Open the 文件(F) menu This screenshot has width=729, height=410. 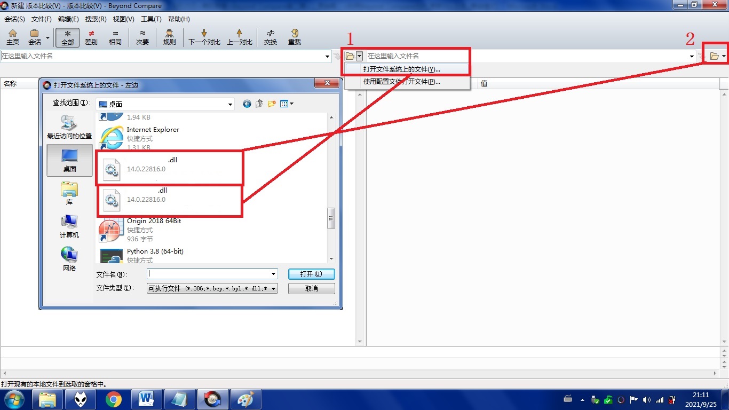pos(42,19)
